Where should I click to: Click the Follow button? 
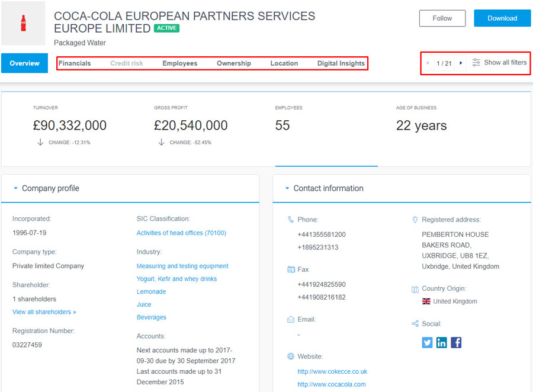tap(442, 18)
